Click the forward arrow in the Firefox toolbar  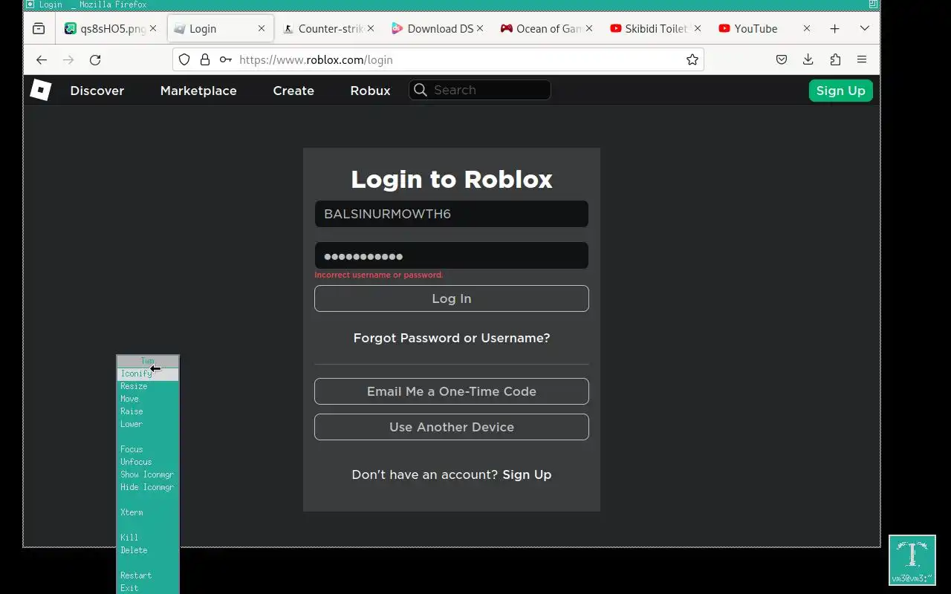coord(68,60)
